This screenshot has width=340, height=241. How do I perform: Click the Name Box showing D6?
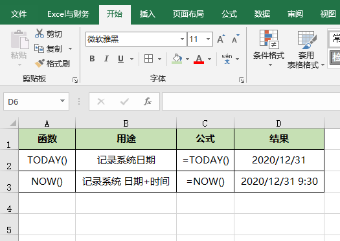(36, 101)
